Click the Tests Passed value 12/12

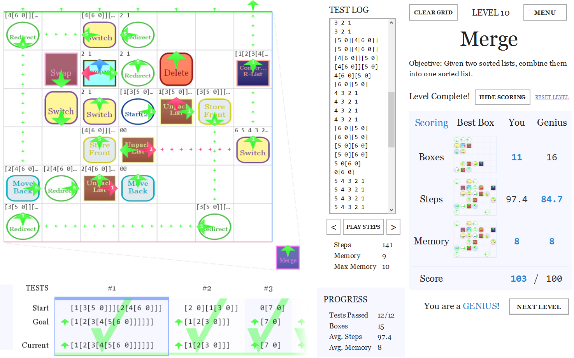[x=386, y=315]
